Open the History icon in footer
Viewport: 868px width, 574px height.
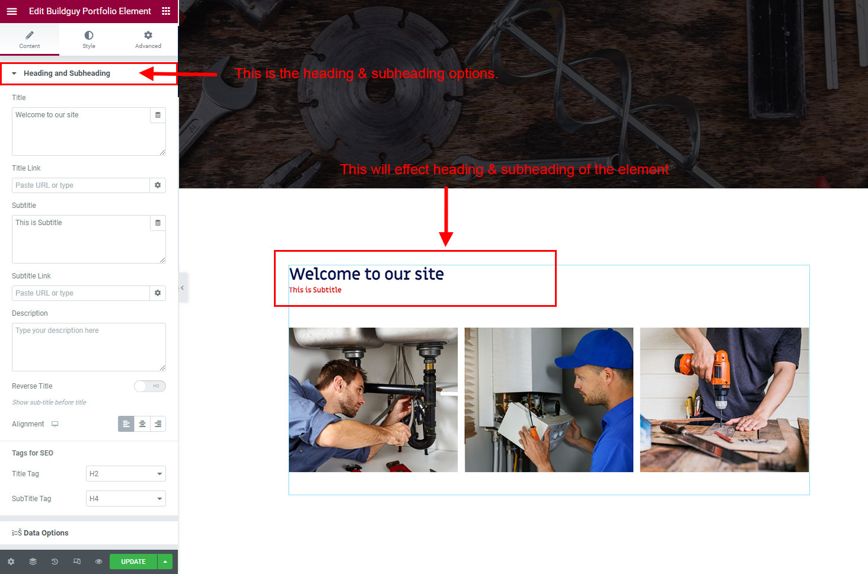[x=55, y=562]
